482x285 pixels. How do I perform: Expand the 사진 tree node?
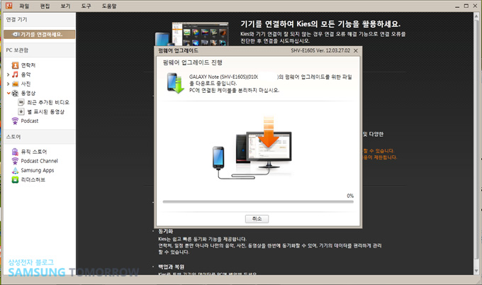[9, 84]
